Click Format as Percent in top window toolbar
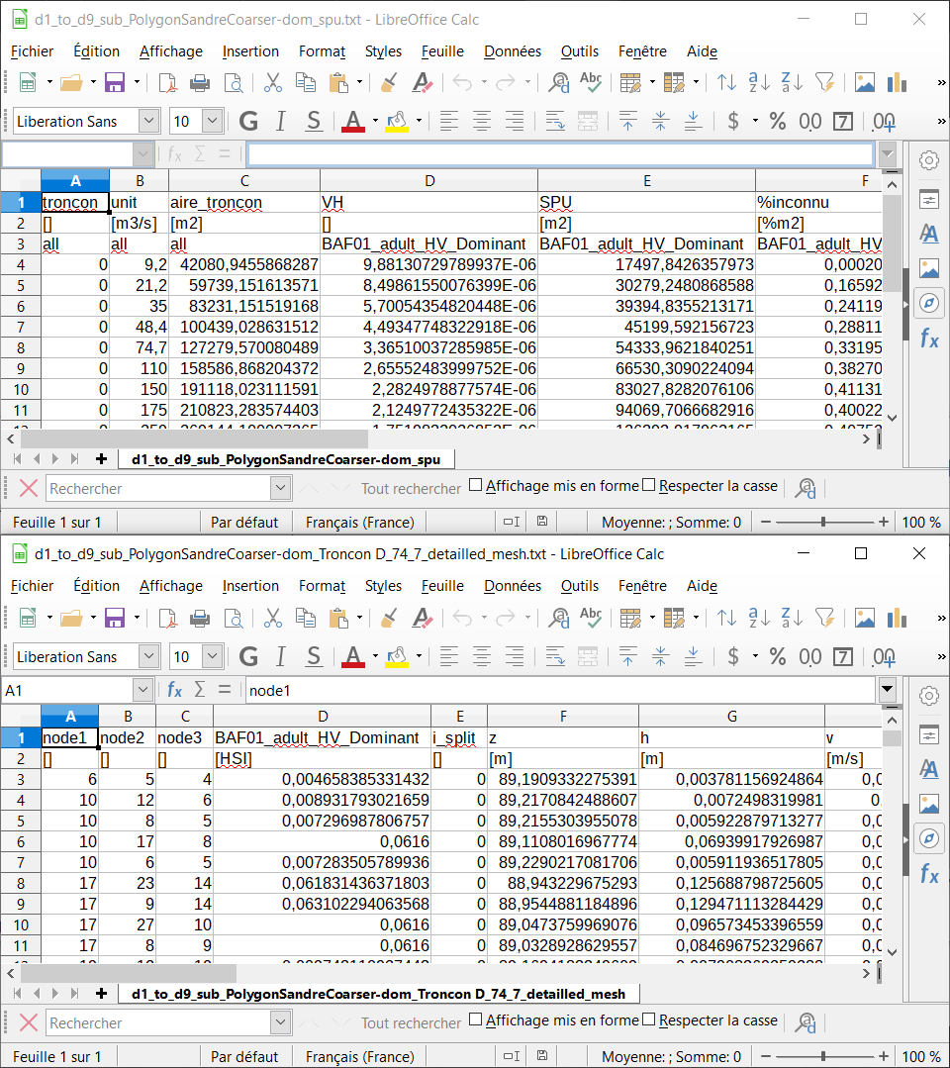The image size is (950, 1068). tap(778, 122)
